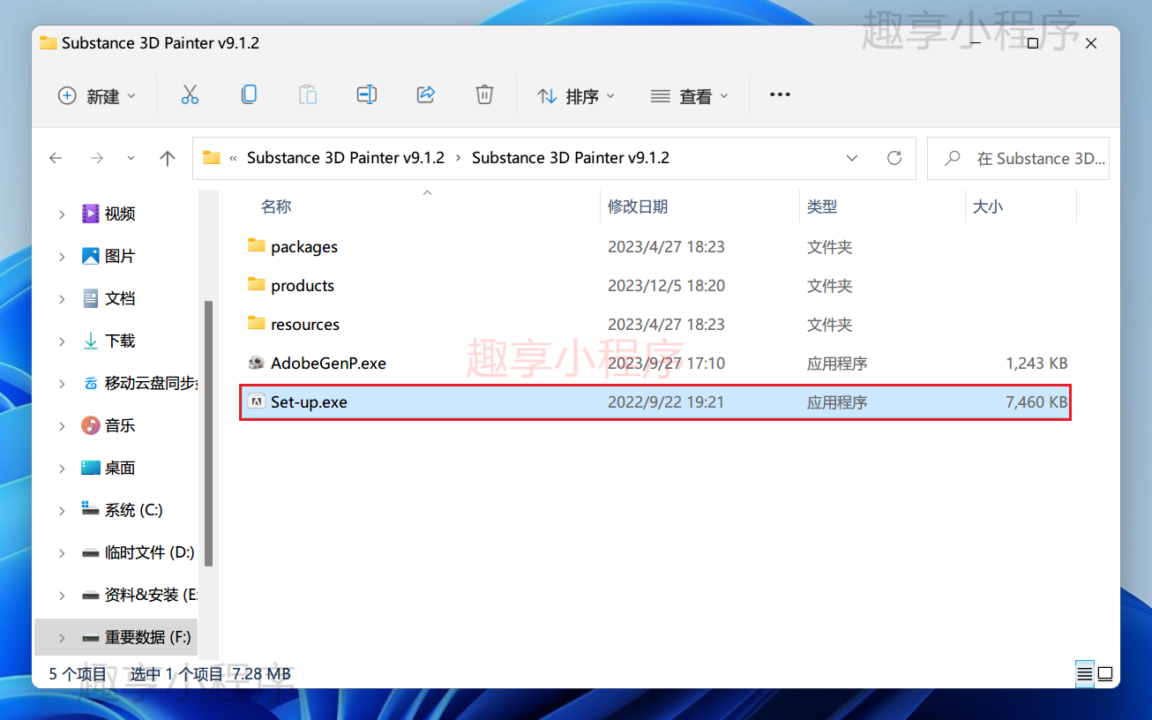Switch to large thumbnails view in status bar
The height and width of the screenshot is (720, 1152).
point(1104,674)
